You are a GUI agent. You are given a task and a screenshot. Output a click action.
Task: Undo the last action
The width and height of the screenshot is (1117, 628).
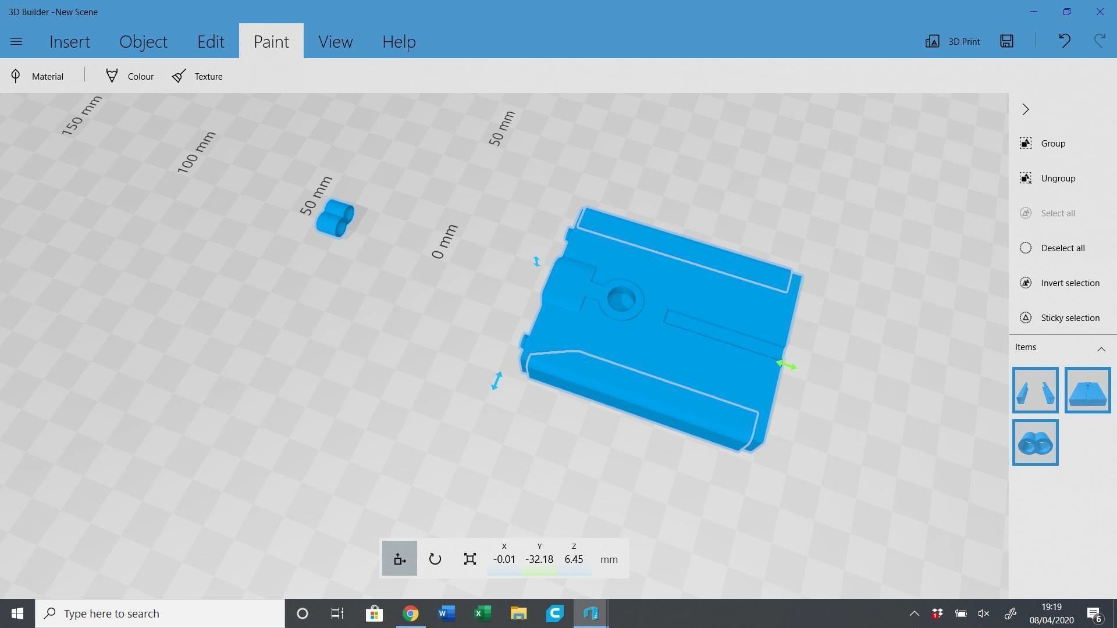[1064, 41]
